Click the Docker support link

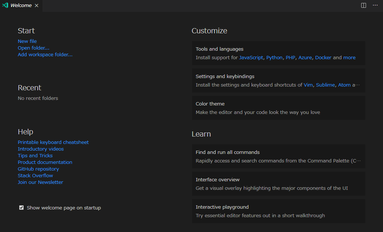pyautogui.click(x=323, y=57)
